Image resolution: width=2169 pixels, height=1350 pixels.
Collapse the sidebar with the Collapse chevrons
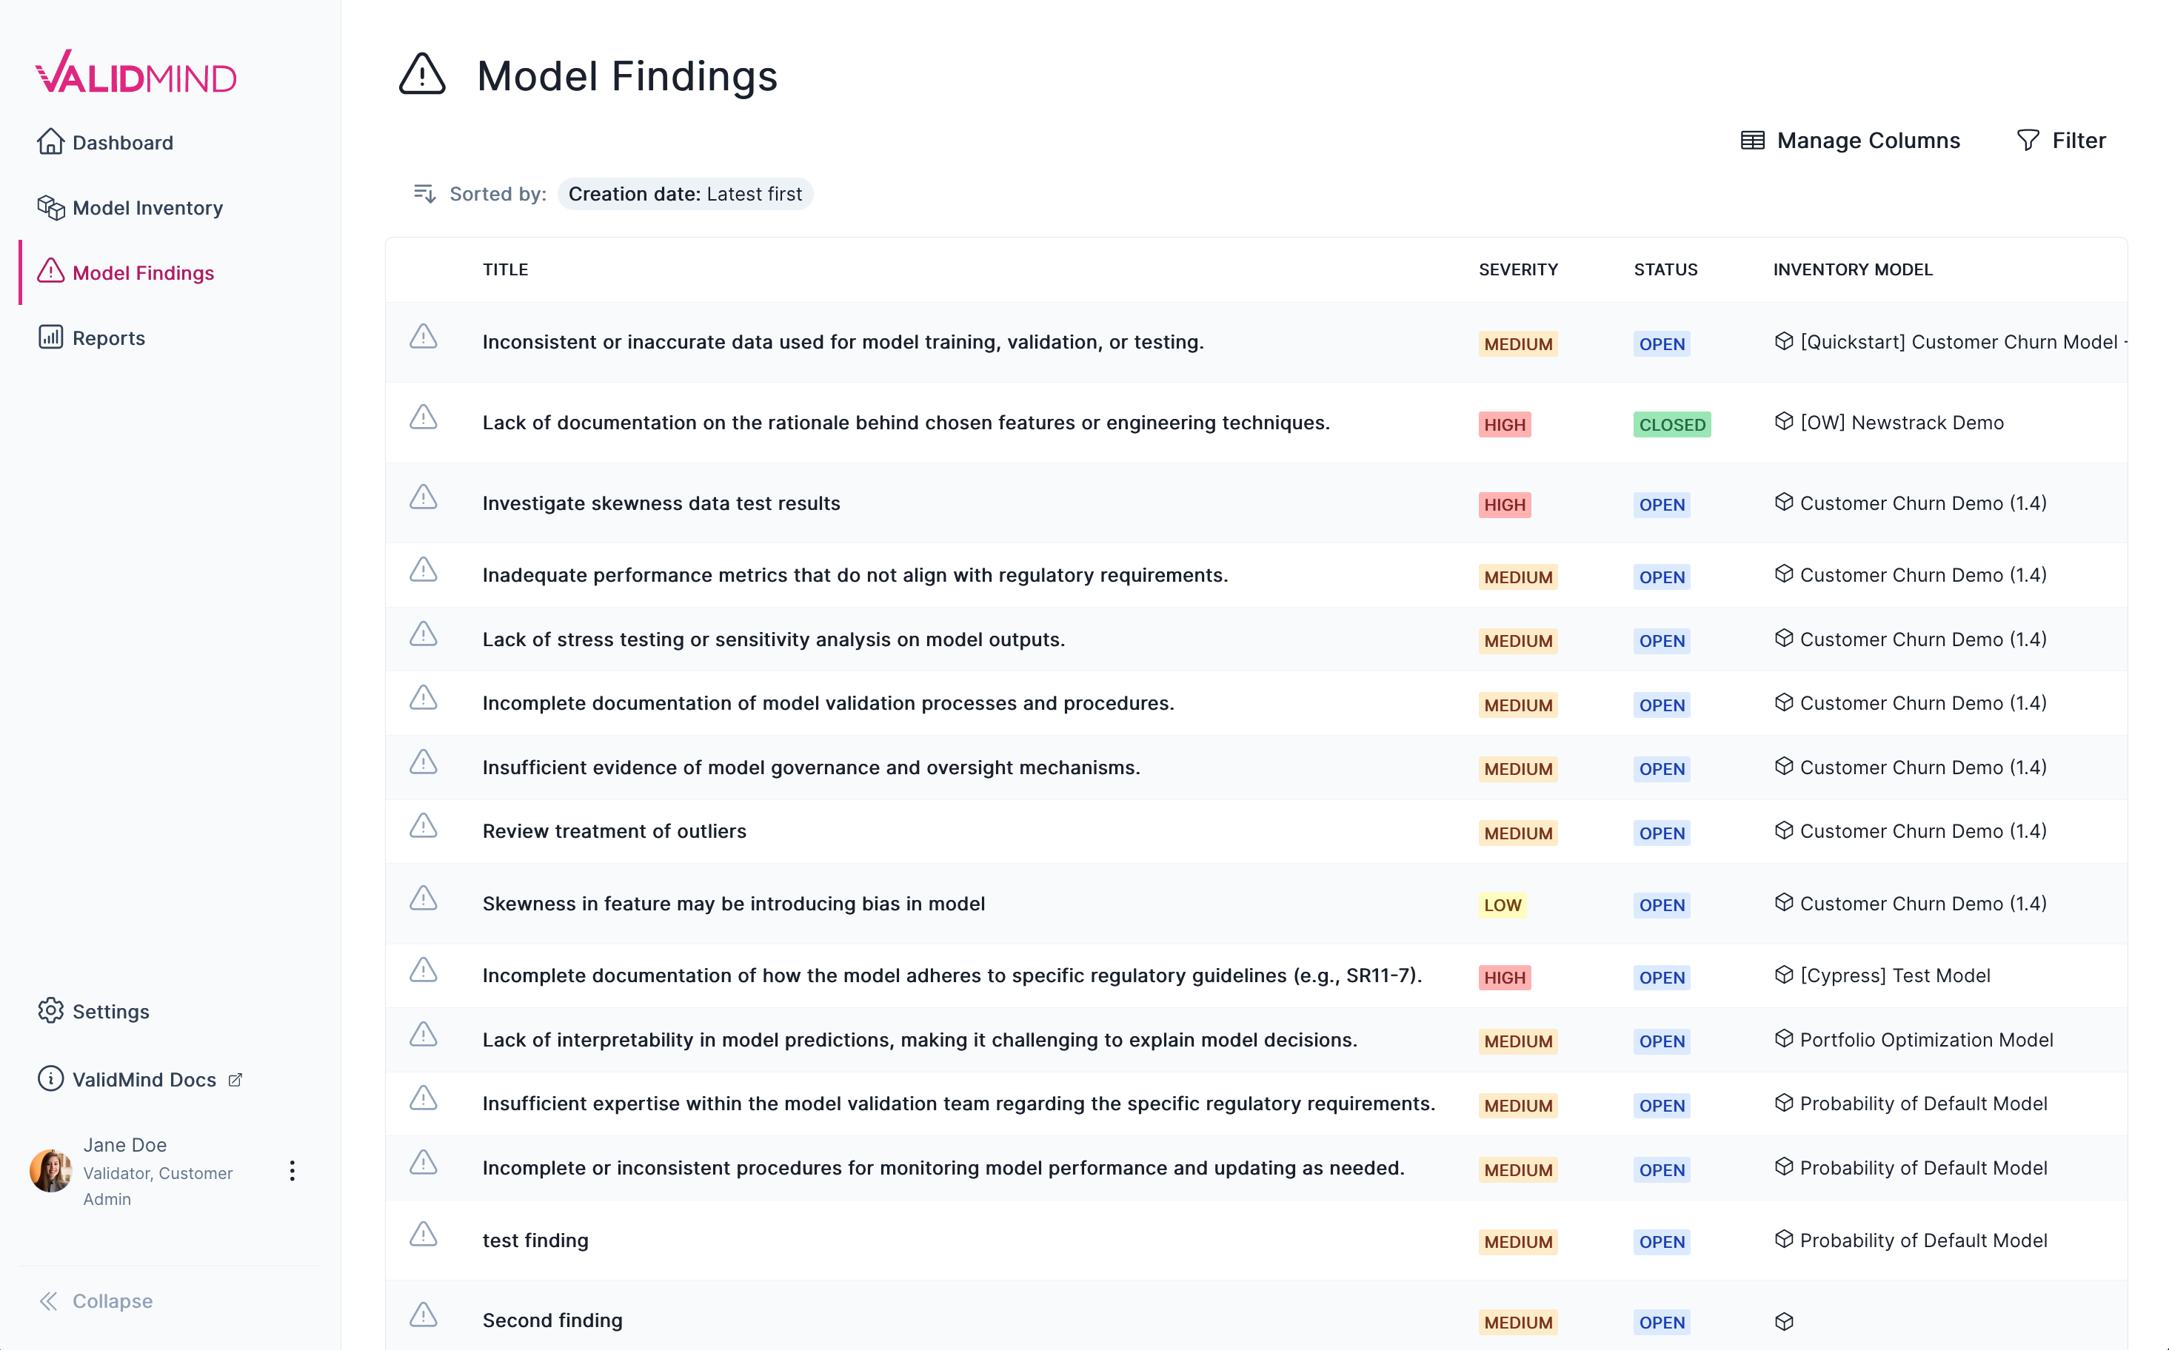tap(48, 1301)
